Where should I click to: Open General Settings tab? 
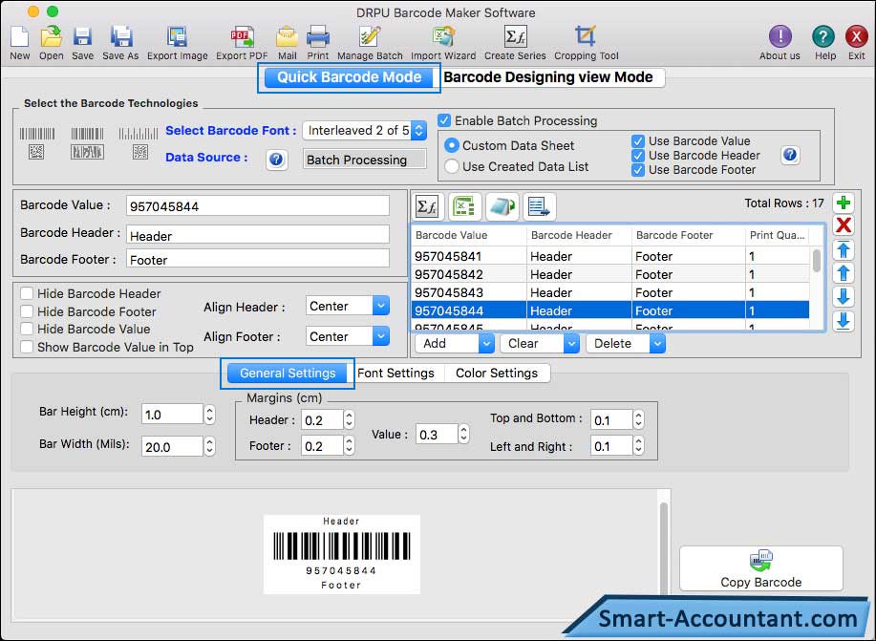(x=288, y=374)
